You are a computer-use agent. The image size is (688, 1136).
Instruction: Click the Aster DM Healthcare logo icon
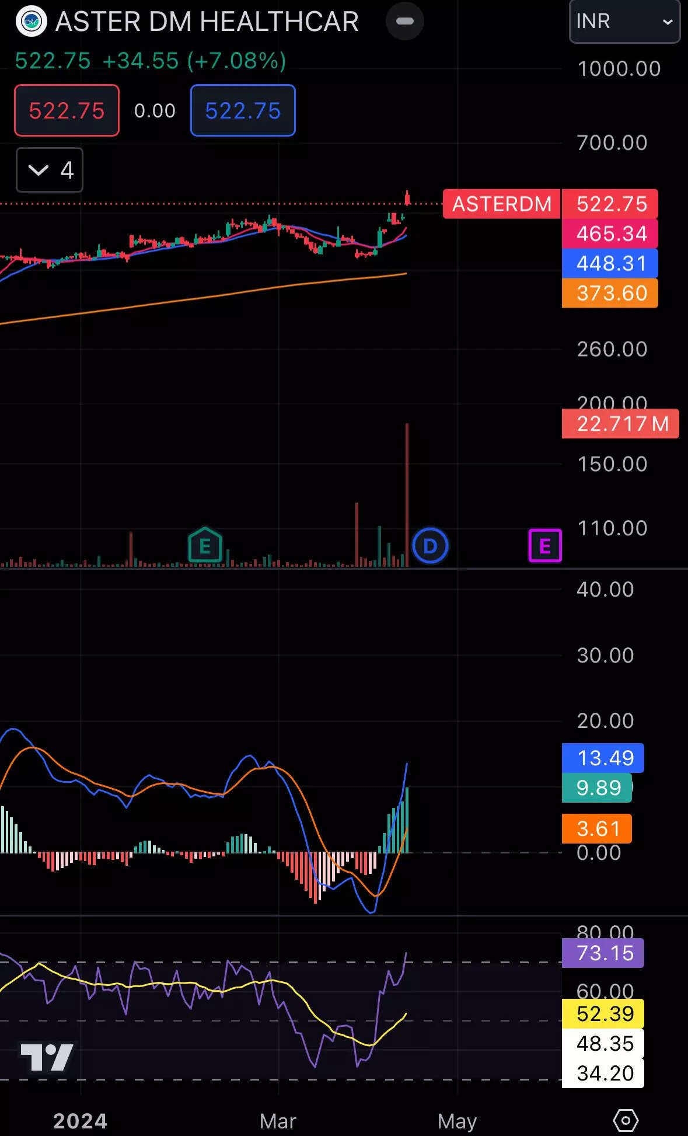[x=31, y=22]
